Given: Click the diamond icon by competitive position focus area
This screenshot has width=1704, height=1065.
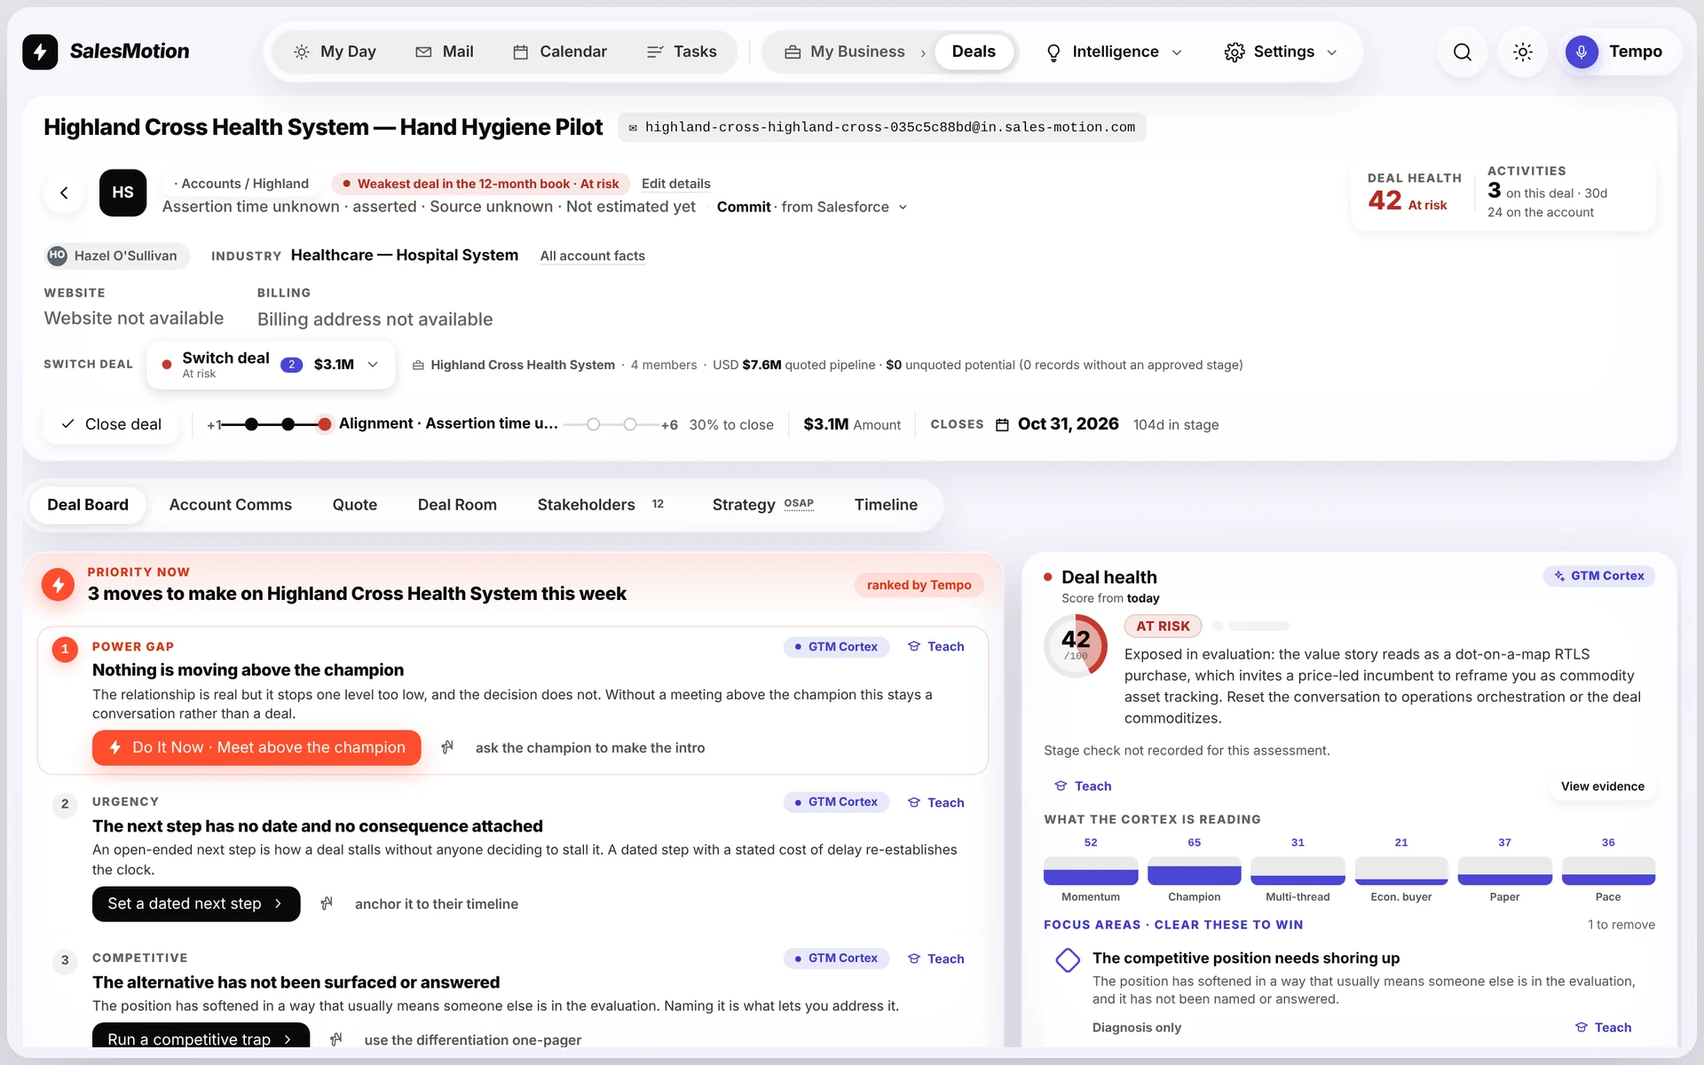Looking at the screenshot, I should 1068,959.
